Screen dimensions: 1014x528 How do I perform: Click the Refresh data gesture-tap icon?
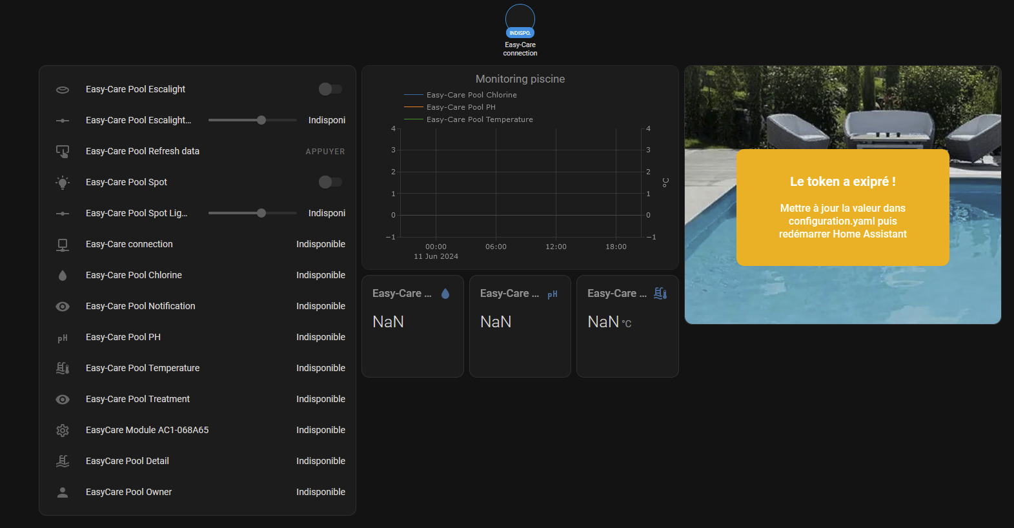[63, 152]
